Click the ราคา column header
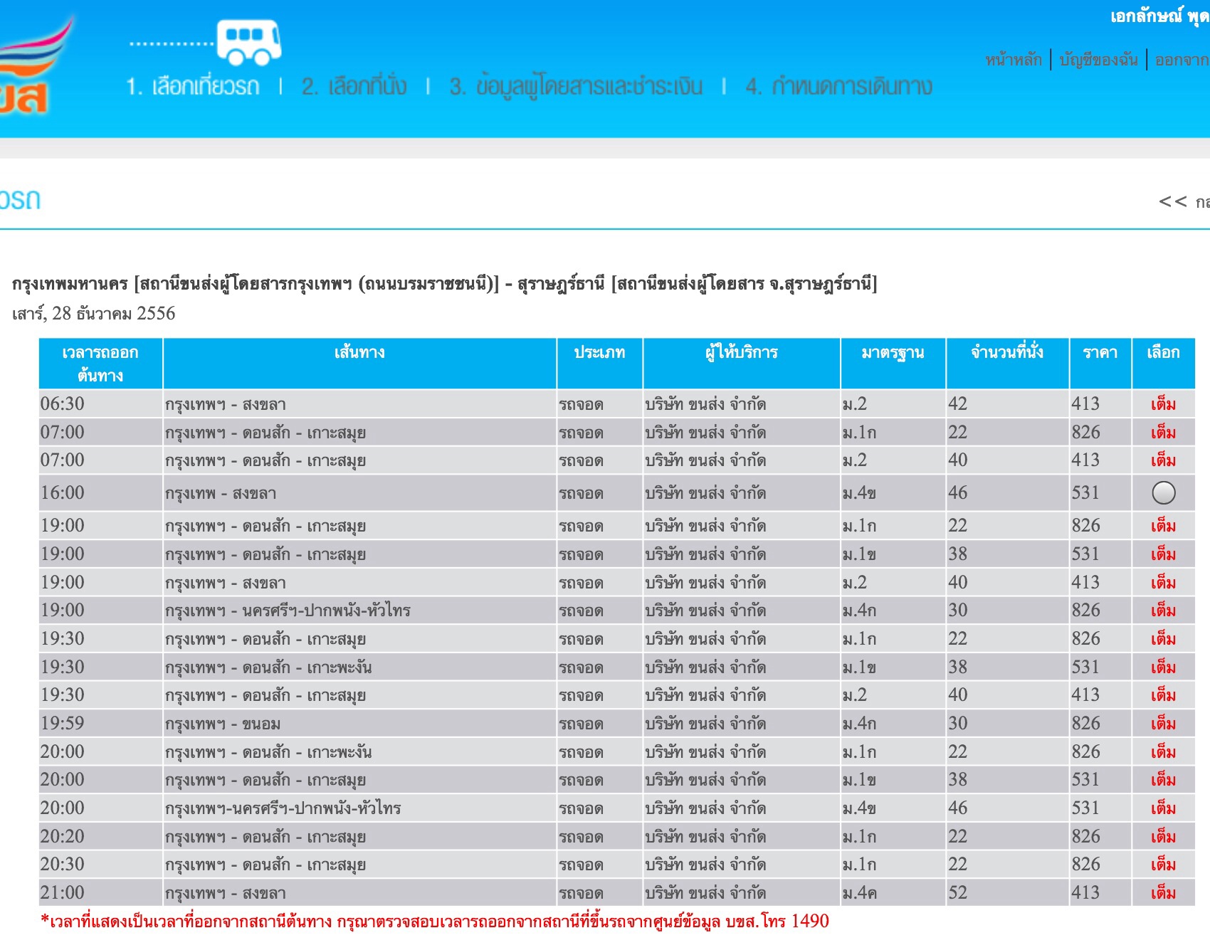The image size is (1210, 945). point(1100,364)
